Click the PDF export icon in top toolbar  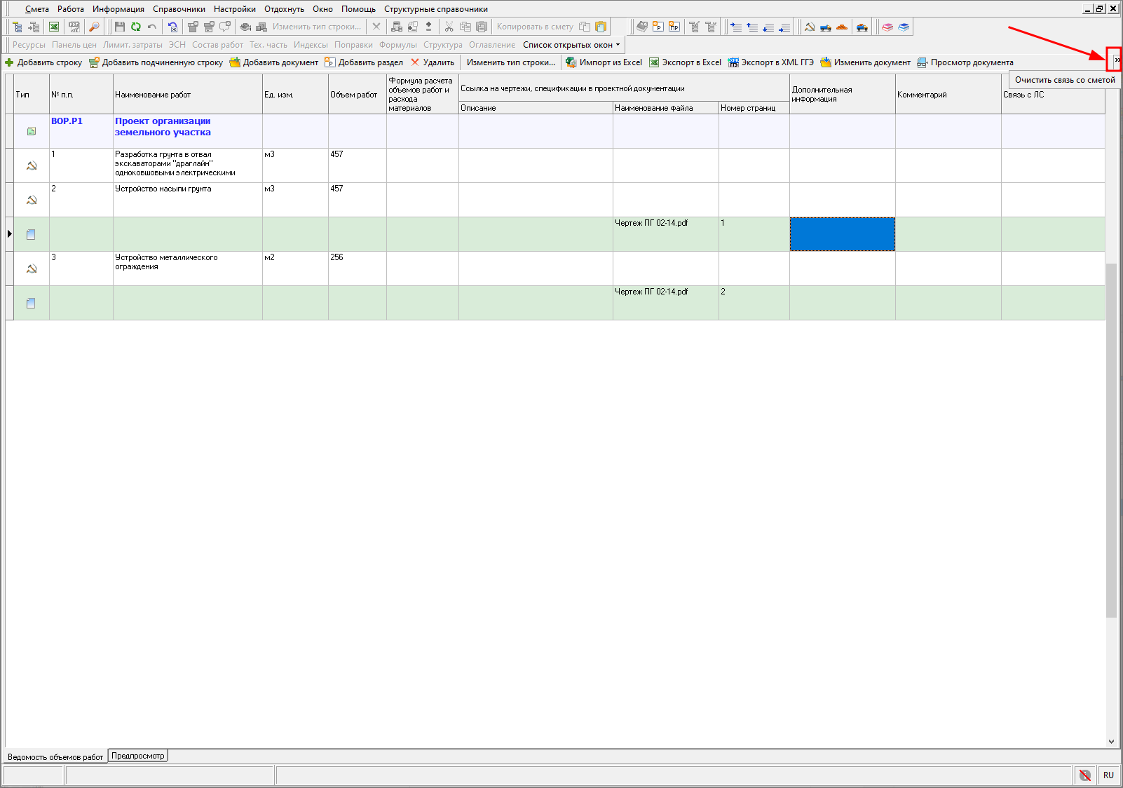pos(74,27)
